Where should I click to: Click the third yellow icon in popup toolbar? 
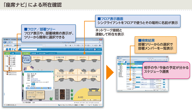click(42, 88)
